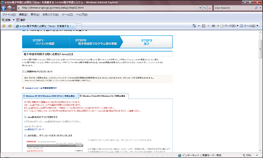Click the Print icon in command bar
This screenshot has width=263, height=158.
pos(213,26)
